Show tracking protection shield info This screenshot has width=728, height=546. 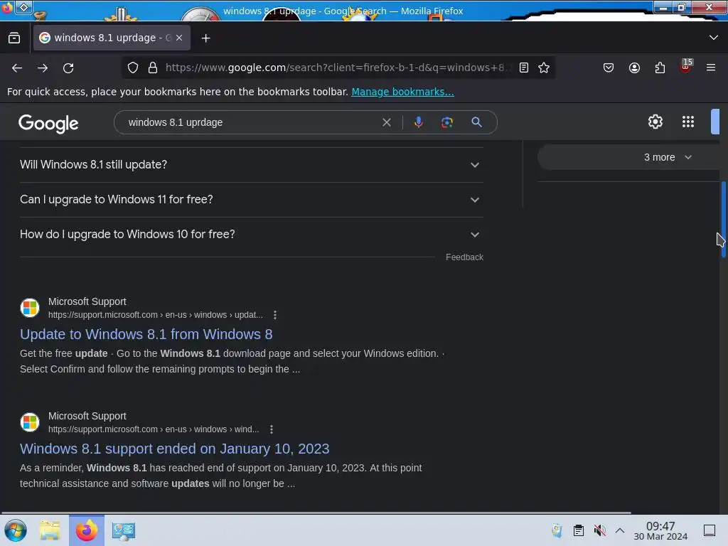coord(133,68)
